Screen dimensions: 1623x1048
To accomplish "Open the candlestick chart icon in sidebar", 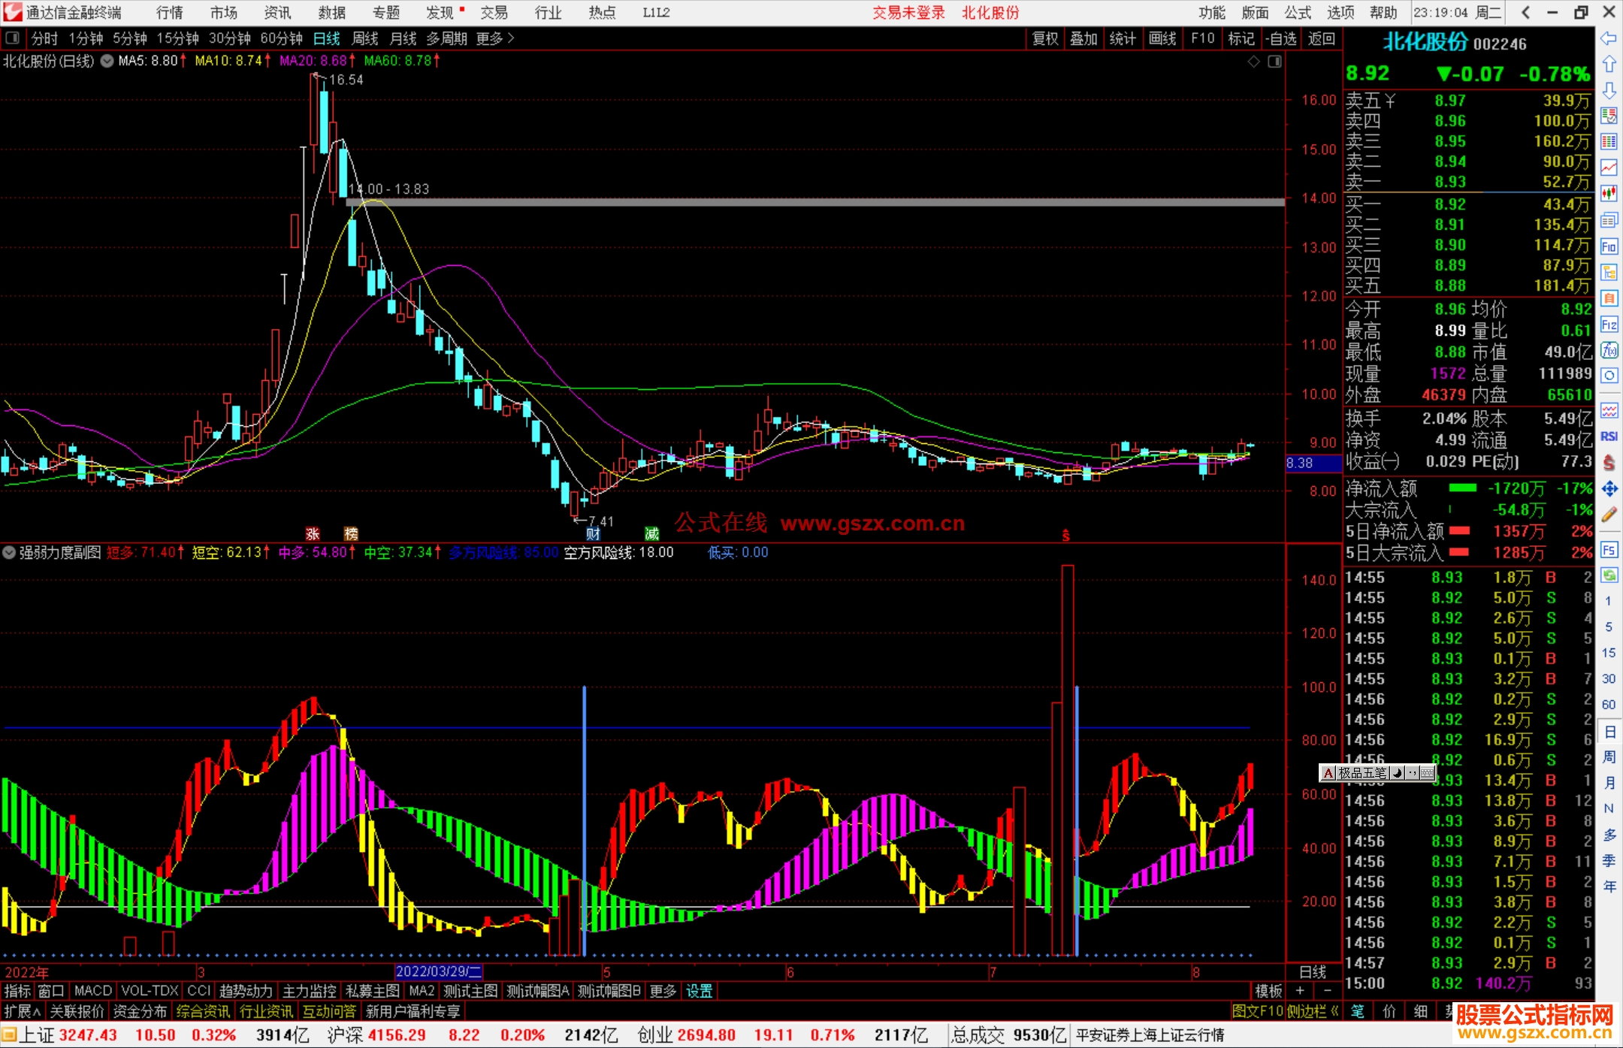I will (1609, 194).
